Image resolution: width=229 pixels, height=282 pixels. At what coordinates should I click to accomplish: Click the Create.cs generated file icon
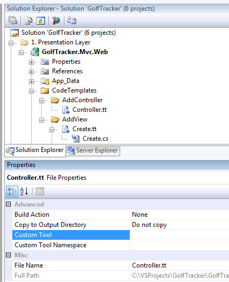coord(76,139)
